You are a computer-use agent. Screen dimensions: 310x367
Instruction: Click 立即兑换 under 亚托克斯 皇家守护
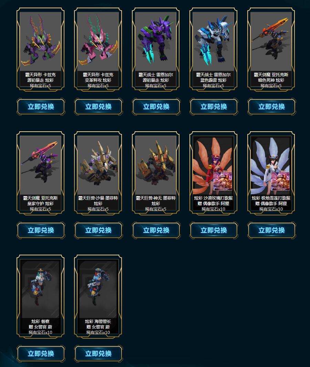coord(41,230)
